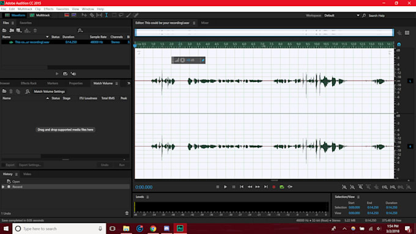416x234 pixels.
Task: Click the Files panel autoplay speaker icon
Action: point(73,74)
